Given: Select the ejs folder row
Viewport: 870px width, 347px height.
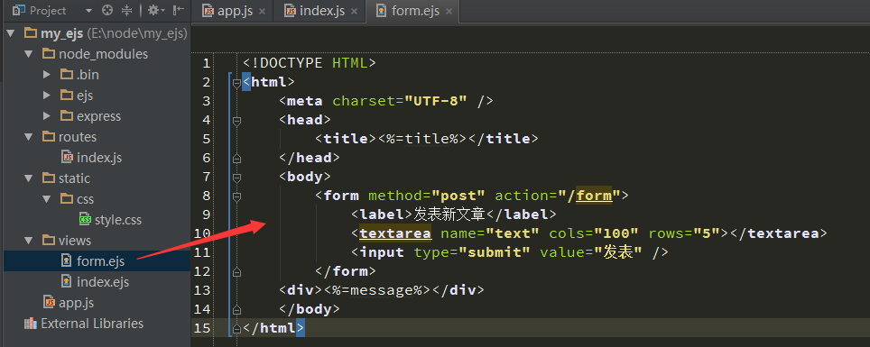Looking at the screenshot, I should click(97, 96).
